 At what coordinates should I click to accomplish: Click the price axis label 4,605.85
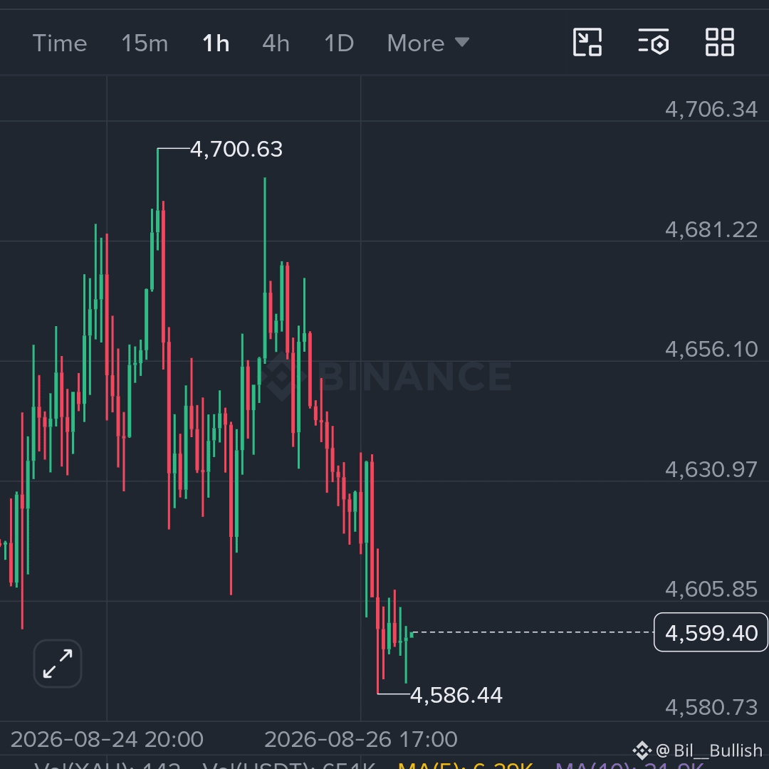point(711,589)
